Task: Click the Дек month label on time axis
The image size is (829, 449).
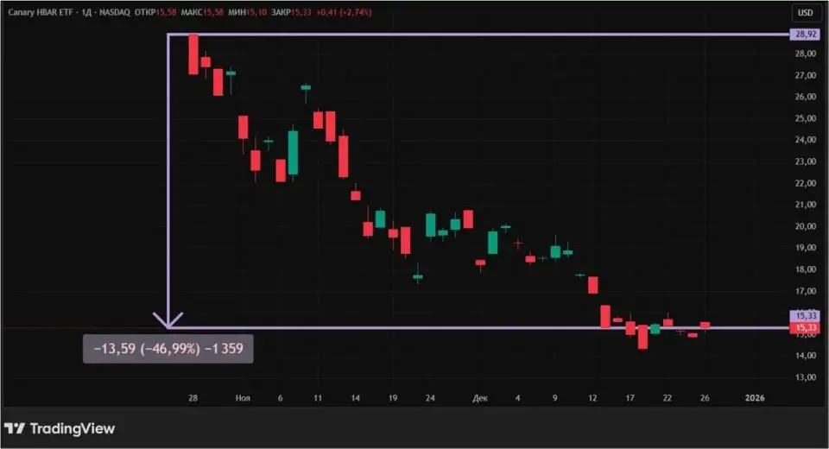Action: (480, 398)
